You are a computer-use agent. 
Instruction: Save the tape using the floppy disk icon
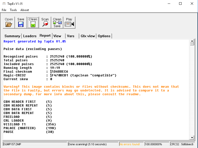click(x=21, y=23)
